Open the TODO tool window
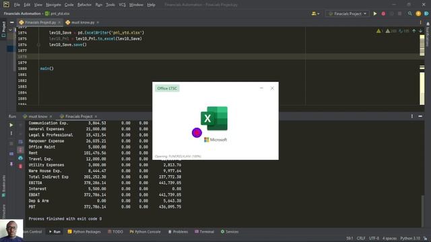 point(115,232)
